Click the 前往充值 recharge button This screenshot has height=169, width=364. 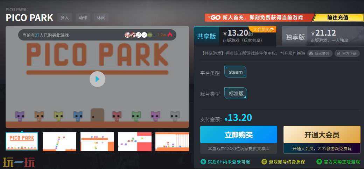(338, 17)
